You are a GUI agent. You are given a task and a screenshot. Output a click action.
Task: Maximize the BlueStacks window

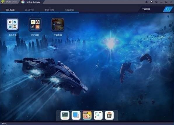coord(166,2)
